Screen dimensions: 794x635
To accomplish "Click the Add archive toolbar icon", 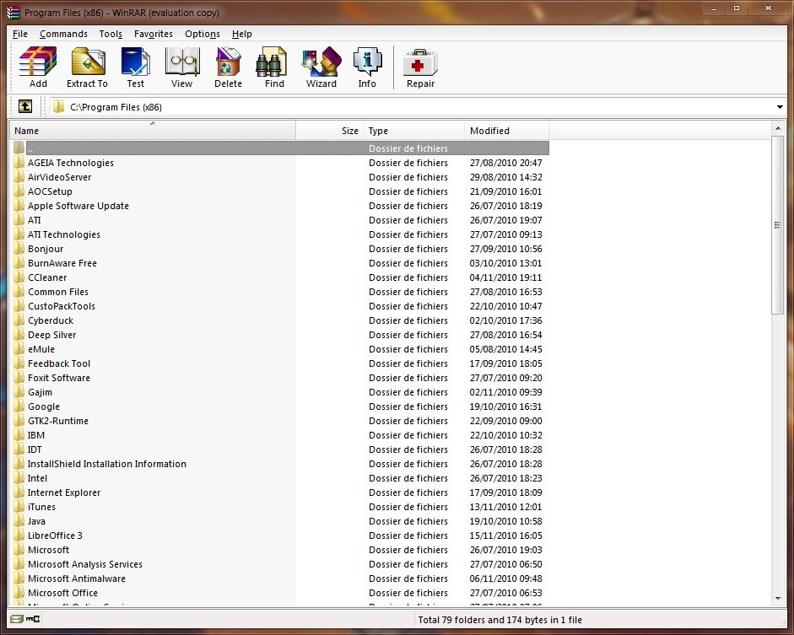I will click(38, 62).
